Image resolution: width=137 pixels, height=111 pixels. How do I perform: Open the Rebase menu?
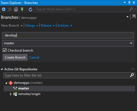point(48,26)
